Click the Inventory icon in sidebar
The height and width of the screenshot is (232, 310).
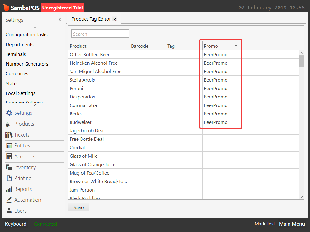[9, 167]
